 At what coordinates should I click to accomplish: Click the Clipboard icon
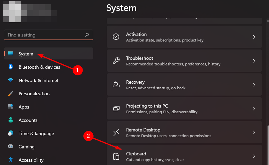[x=116, y=156]
